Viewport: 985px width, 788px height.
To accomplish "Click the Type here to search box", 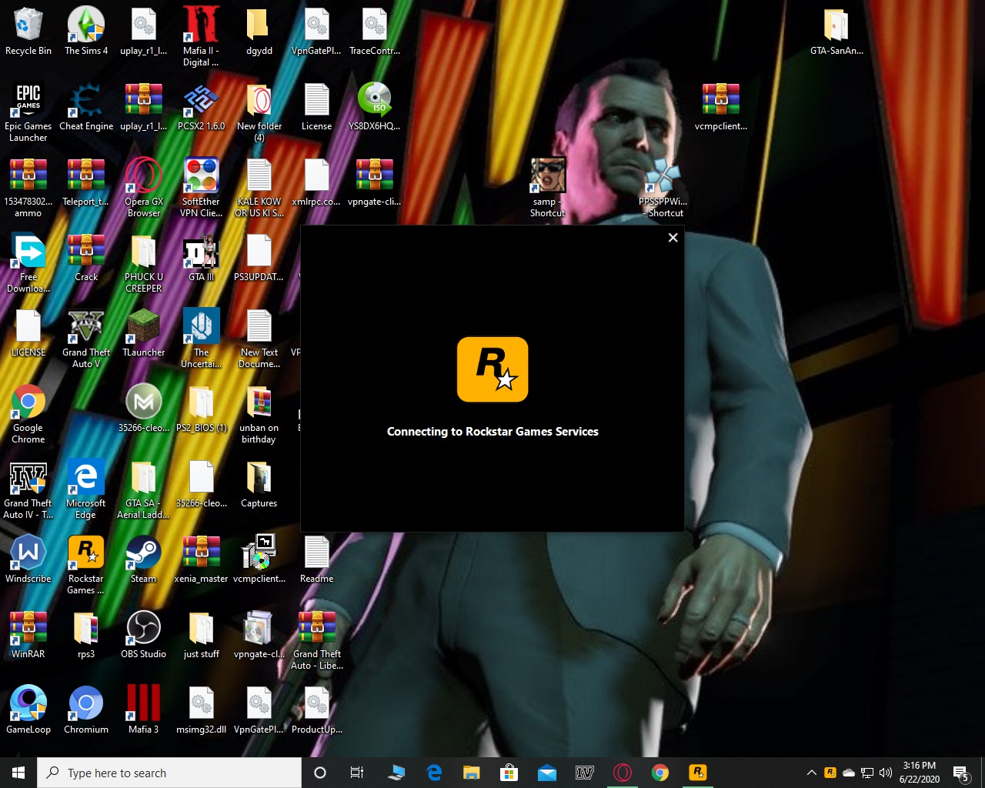I will pyautogui.click(x=169, y=773).
